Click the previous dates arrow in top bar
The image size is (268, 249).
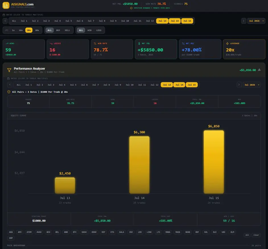pyautogui.click(x=5, y=21)
